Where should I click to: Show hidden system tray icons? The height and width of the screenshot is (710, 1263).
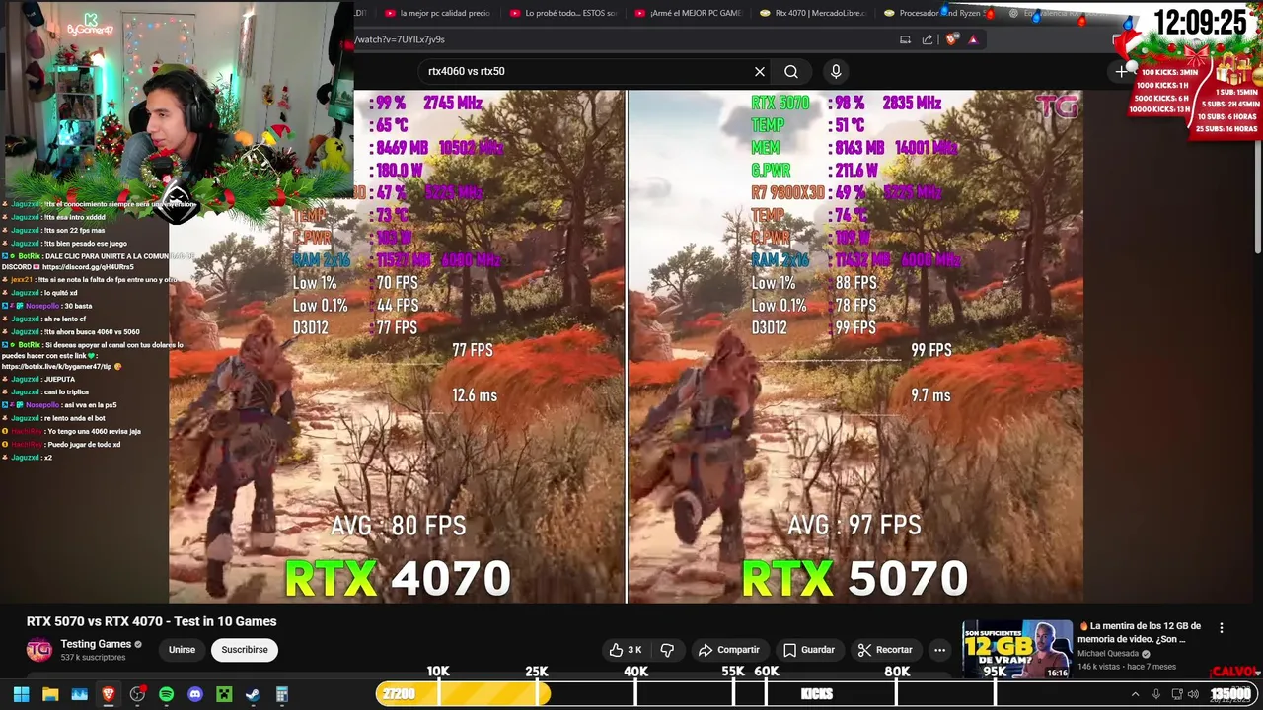[x=1135, y=694]
